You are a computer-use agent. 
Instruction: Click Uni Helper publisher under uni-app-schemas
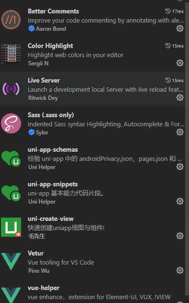pyautogui.click(x=42, y=167)
